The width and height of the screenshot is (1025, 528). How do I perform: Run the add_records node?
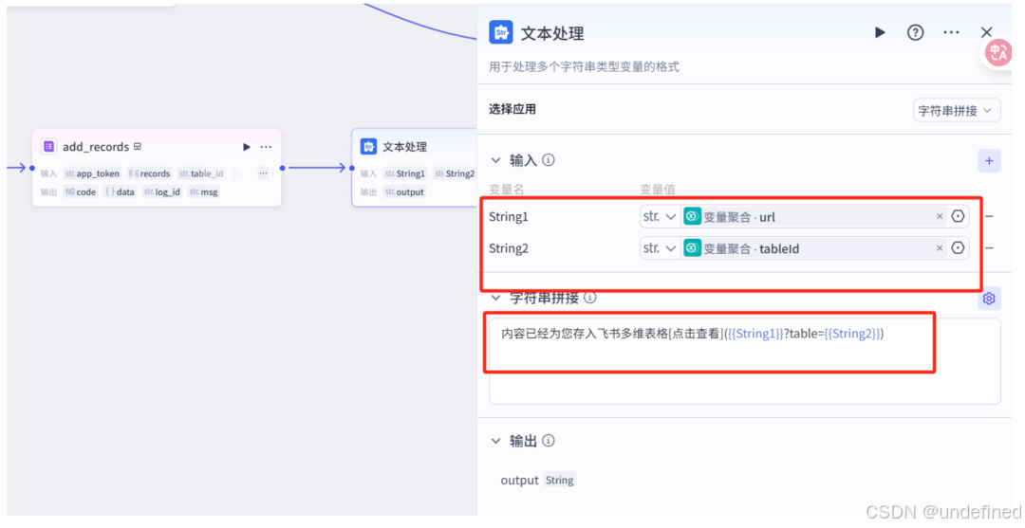247,147
